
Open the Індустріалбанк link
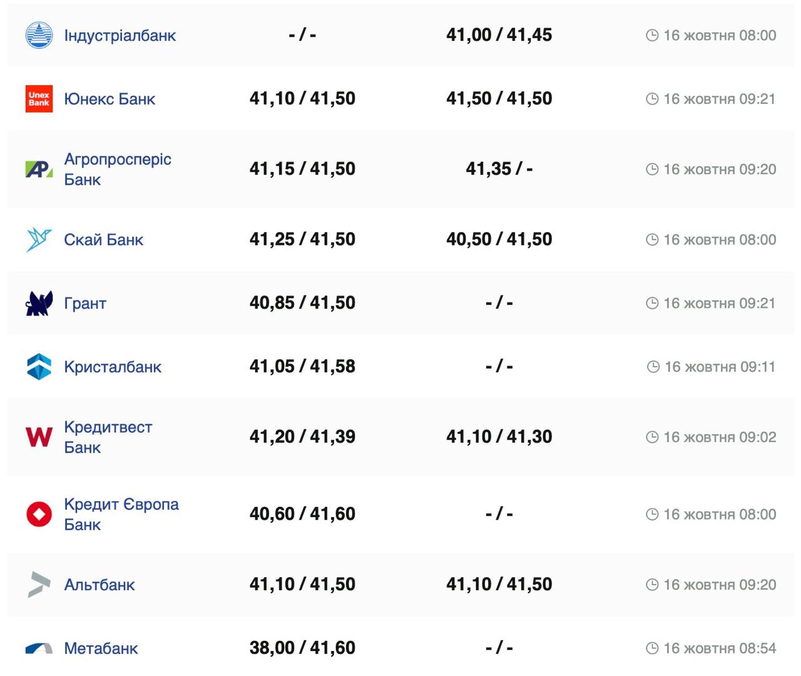pyautogui.click(x=120, y=36)
